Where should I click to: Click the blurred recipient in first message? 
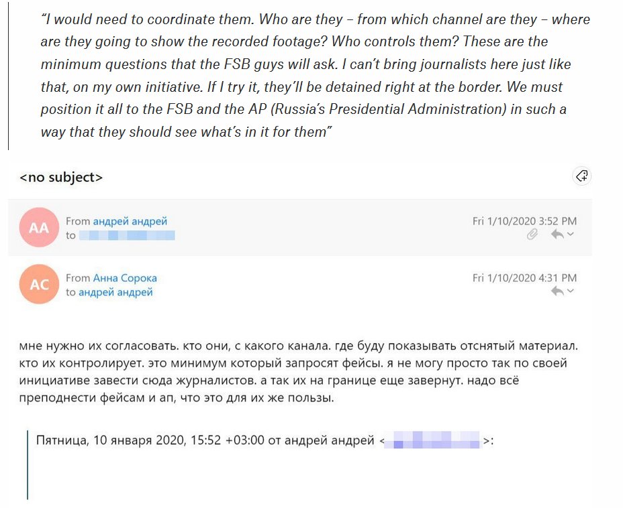127,235
